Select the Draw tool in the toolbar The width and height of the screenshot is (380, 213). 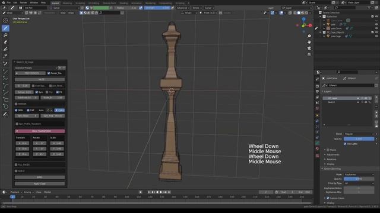[x=5, y=28]
